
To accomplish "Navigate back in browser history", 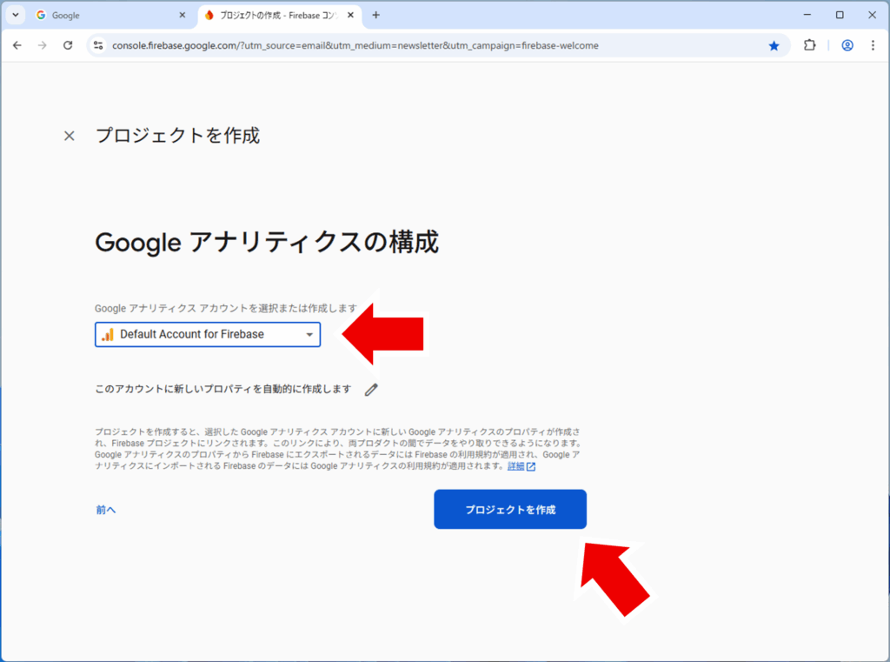I will (x=17, y=45).
